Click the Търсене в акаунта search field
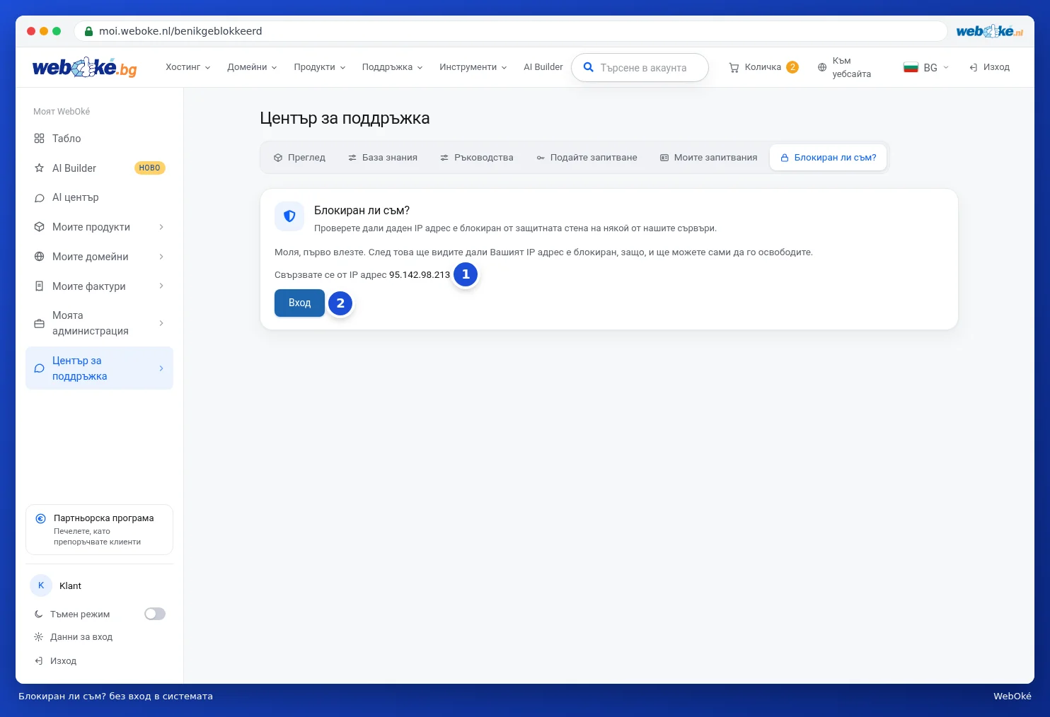Viewport: 1050px width, 717px height. pyautogui.click(x=640, y=68)
